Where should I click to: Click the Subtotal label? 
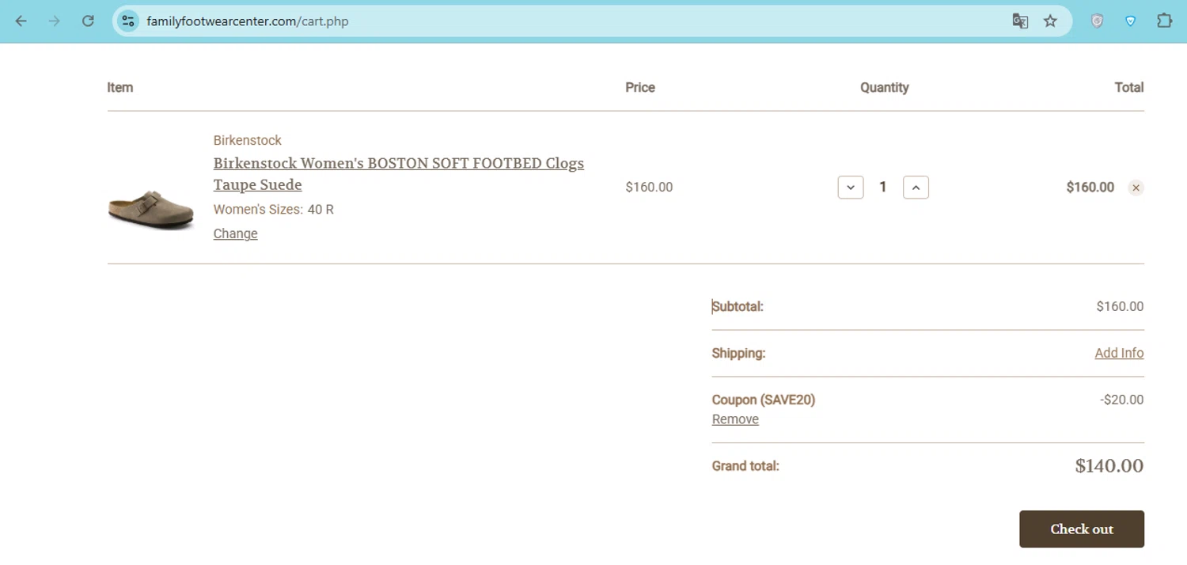738,306
